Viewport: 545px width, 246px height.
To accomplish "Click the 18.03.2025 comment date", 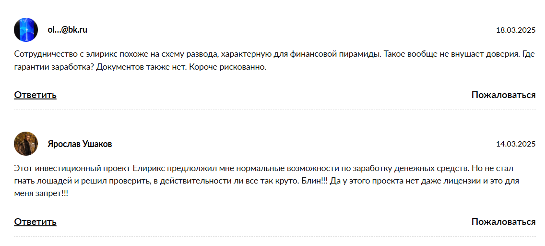I will [x=515, y=30].
